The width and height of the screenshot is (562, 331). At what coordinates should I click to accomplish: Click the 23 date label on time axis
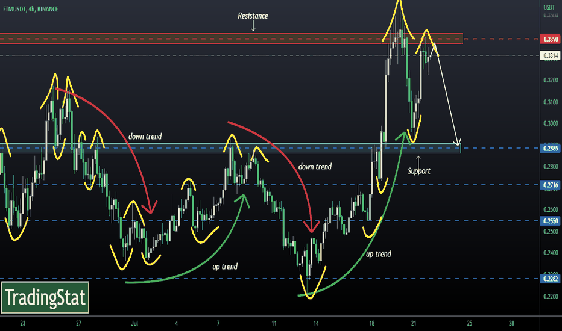22,324
